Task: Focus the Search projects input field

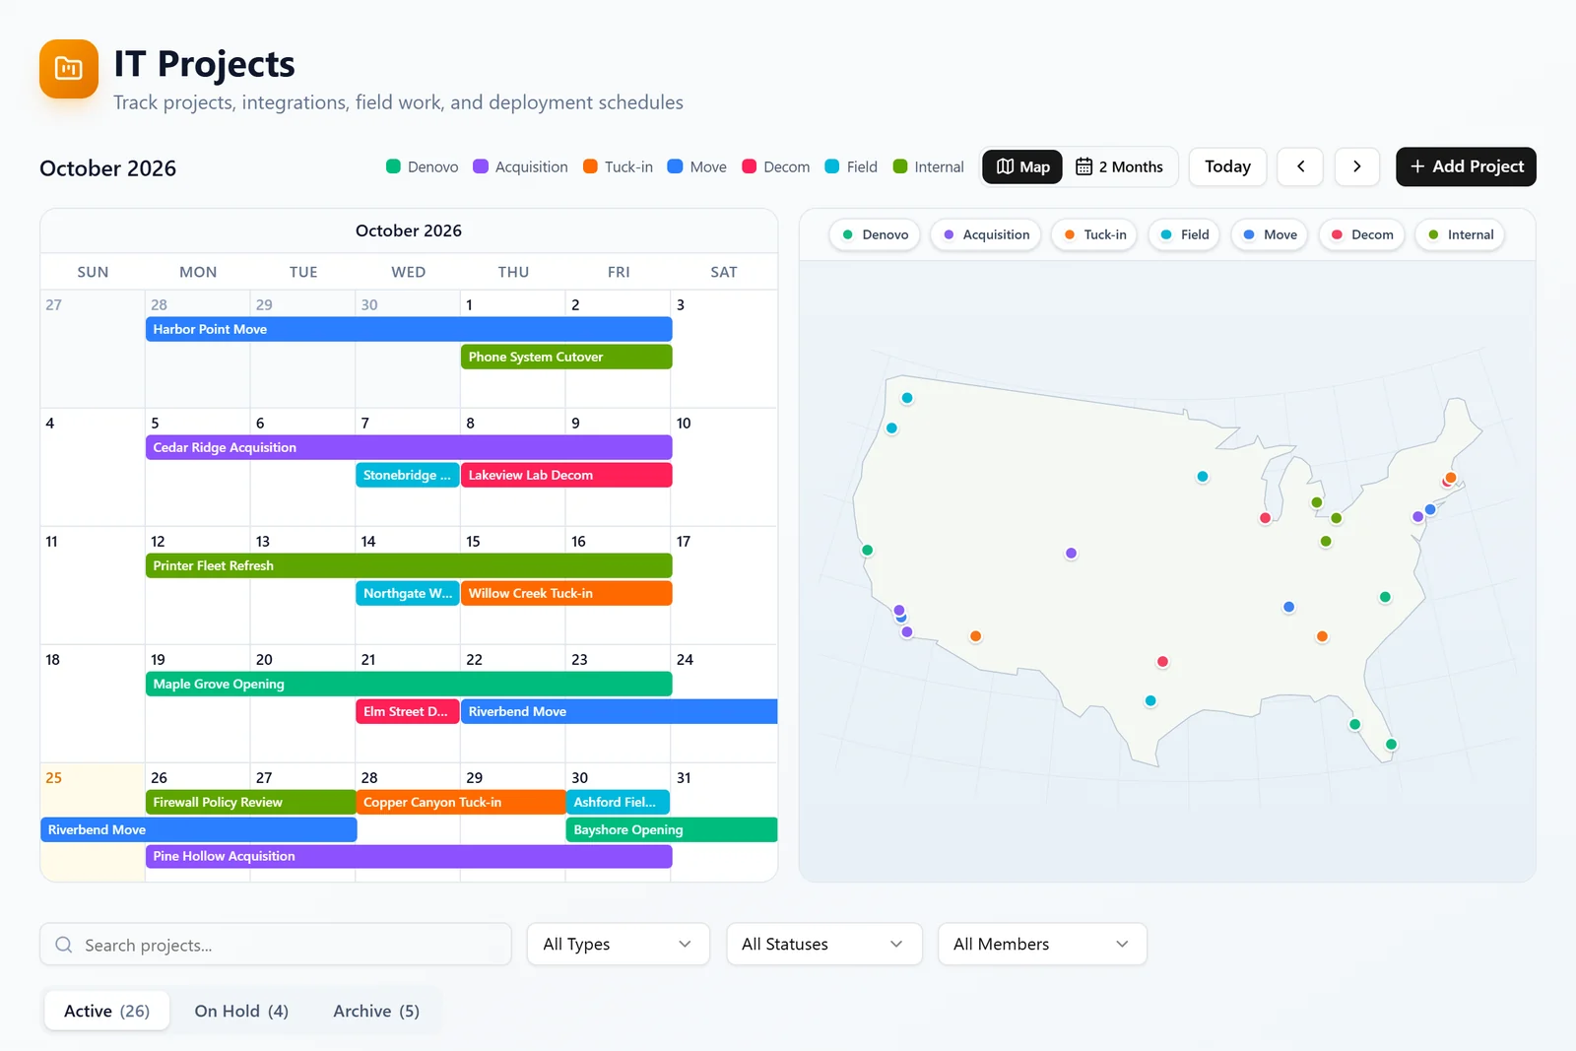Action: (276, 945)
